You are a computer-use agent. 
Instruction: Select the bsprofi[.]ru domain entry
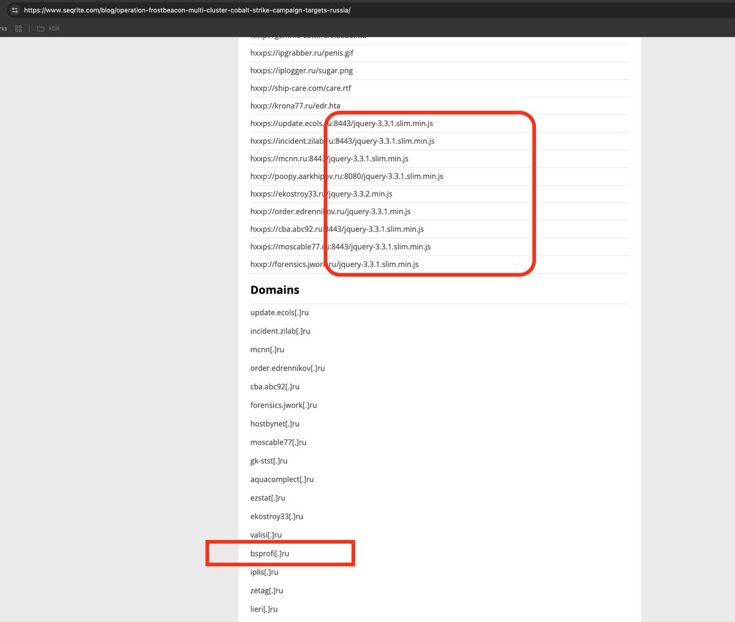(270, 553)
